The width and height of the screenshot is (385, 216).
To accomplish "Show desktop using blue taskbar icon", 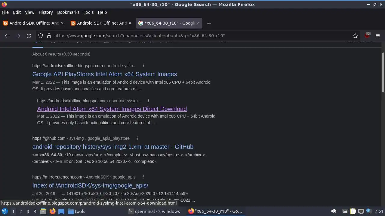I will (61, 211).
